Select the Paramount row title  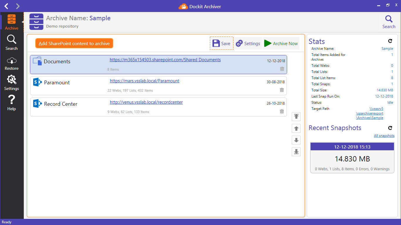[x=57, y=83]
